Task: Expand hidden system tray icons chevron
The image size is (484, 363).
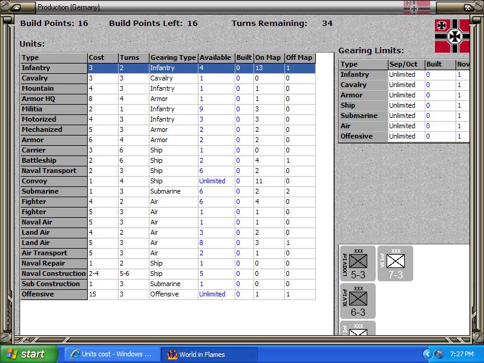Action: click(428, 354)
